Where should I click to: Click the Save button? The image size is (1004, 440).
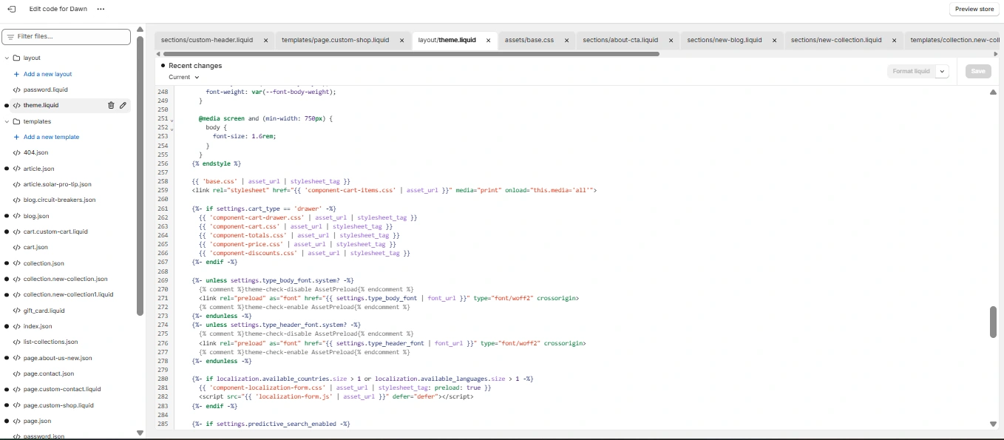point(978,71)
